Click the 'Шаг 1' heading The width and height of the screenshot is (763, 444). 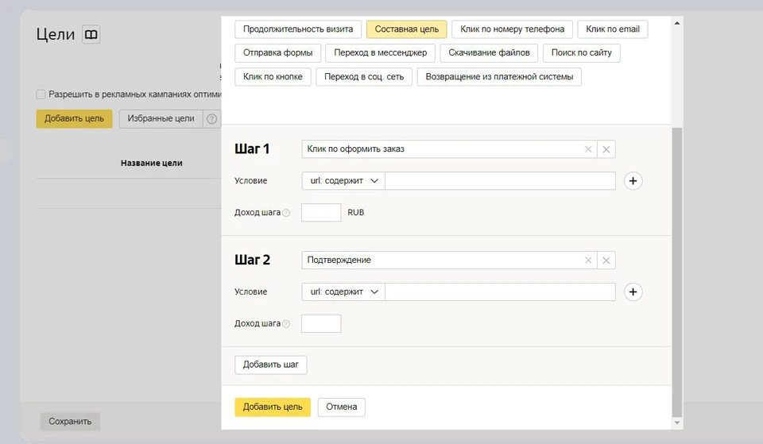pyautogui.click(x=252, y=149)
